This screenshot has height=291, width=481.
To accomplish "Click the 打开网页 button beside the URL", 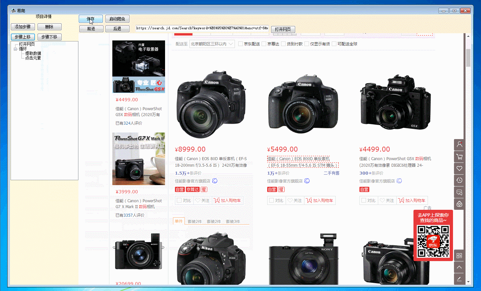I will click(x=283, y=29).
